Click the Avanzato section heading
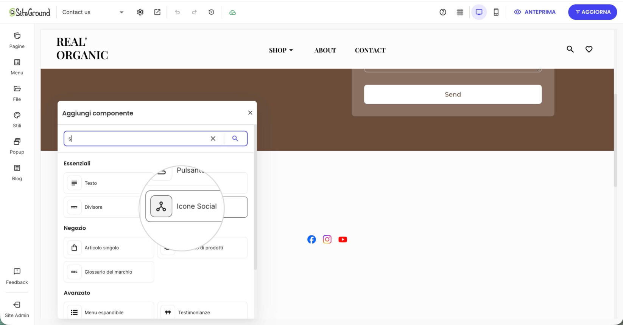The image size is (623, 325). pyautogui.click(x=77, y=293)
